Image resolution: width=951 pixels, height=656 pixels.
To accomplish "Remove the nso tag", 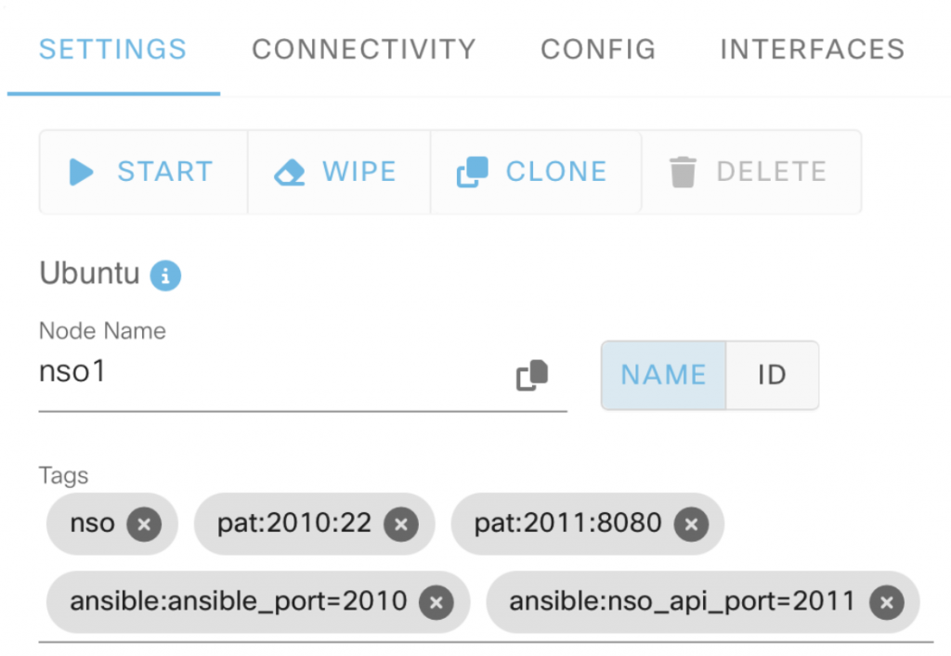I will point(144,524).
